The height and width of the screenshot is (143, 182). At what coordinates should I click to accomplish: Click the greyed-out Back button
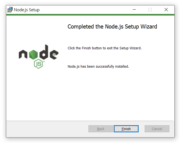click(101, 129)
